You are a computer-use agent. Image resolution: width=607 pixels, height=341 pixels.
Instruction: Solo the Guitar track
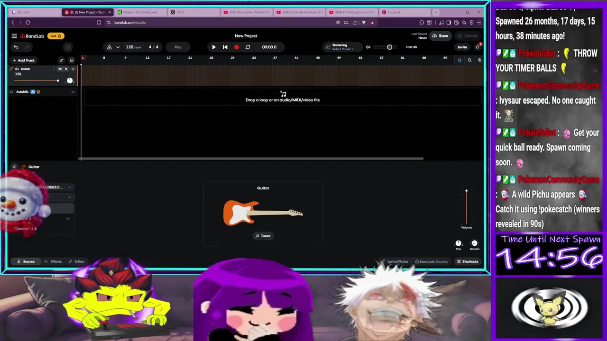click(66, 69)
